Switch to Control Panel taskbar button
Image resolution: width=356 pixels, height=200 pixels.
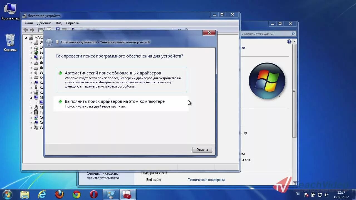(x=111, y=194)
